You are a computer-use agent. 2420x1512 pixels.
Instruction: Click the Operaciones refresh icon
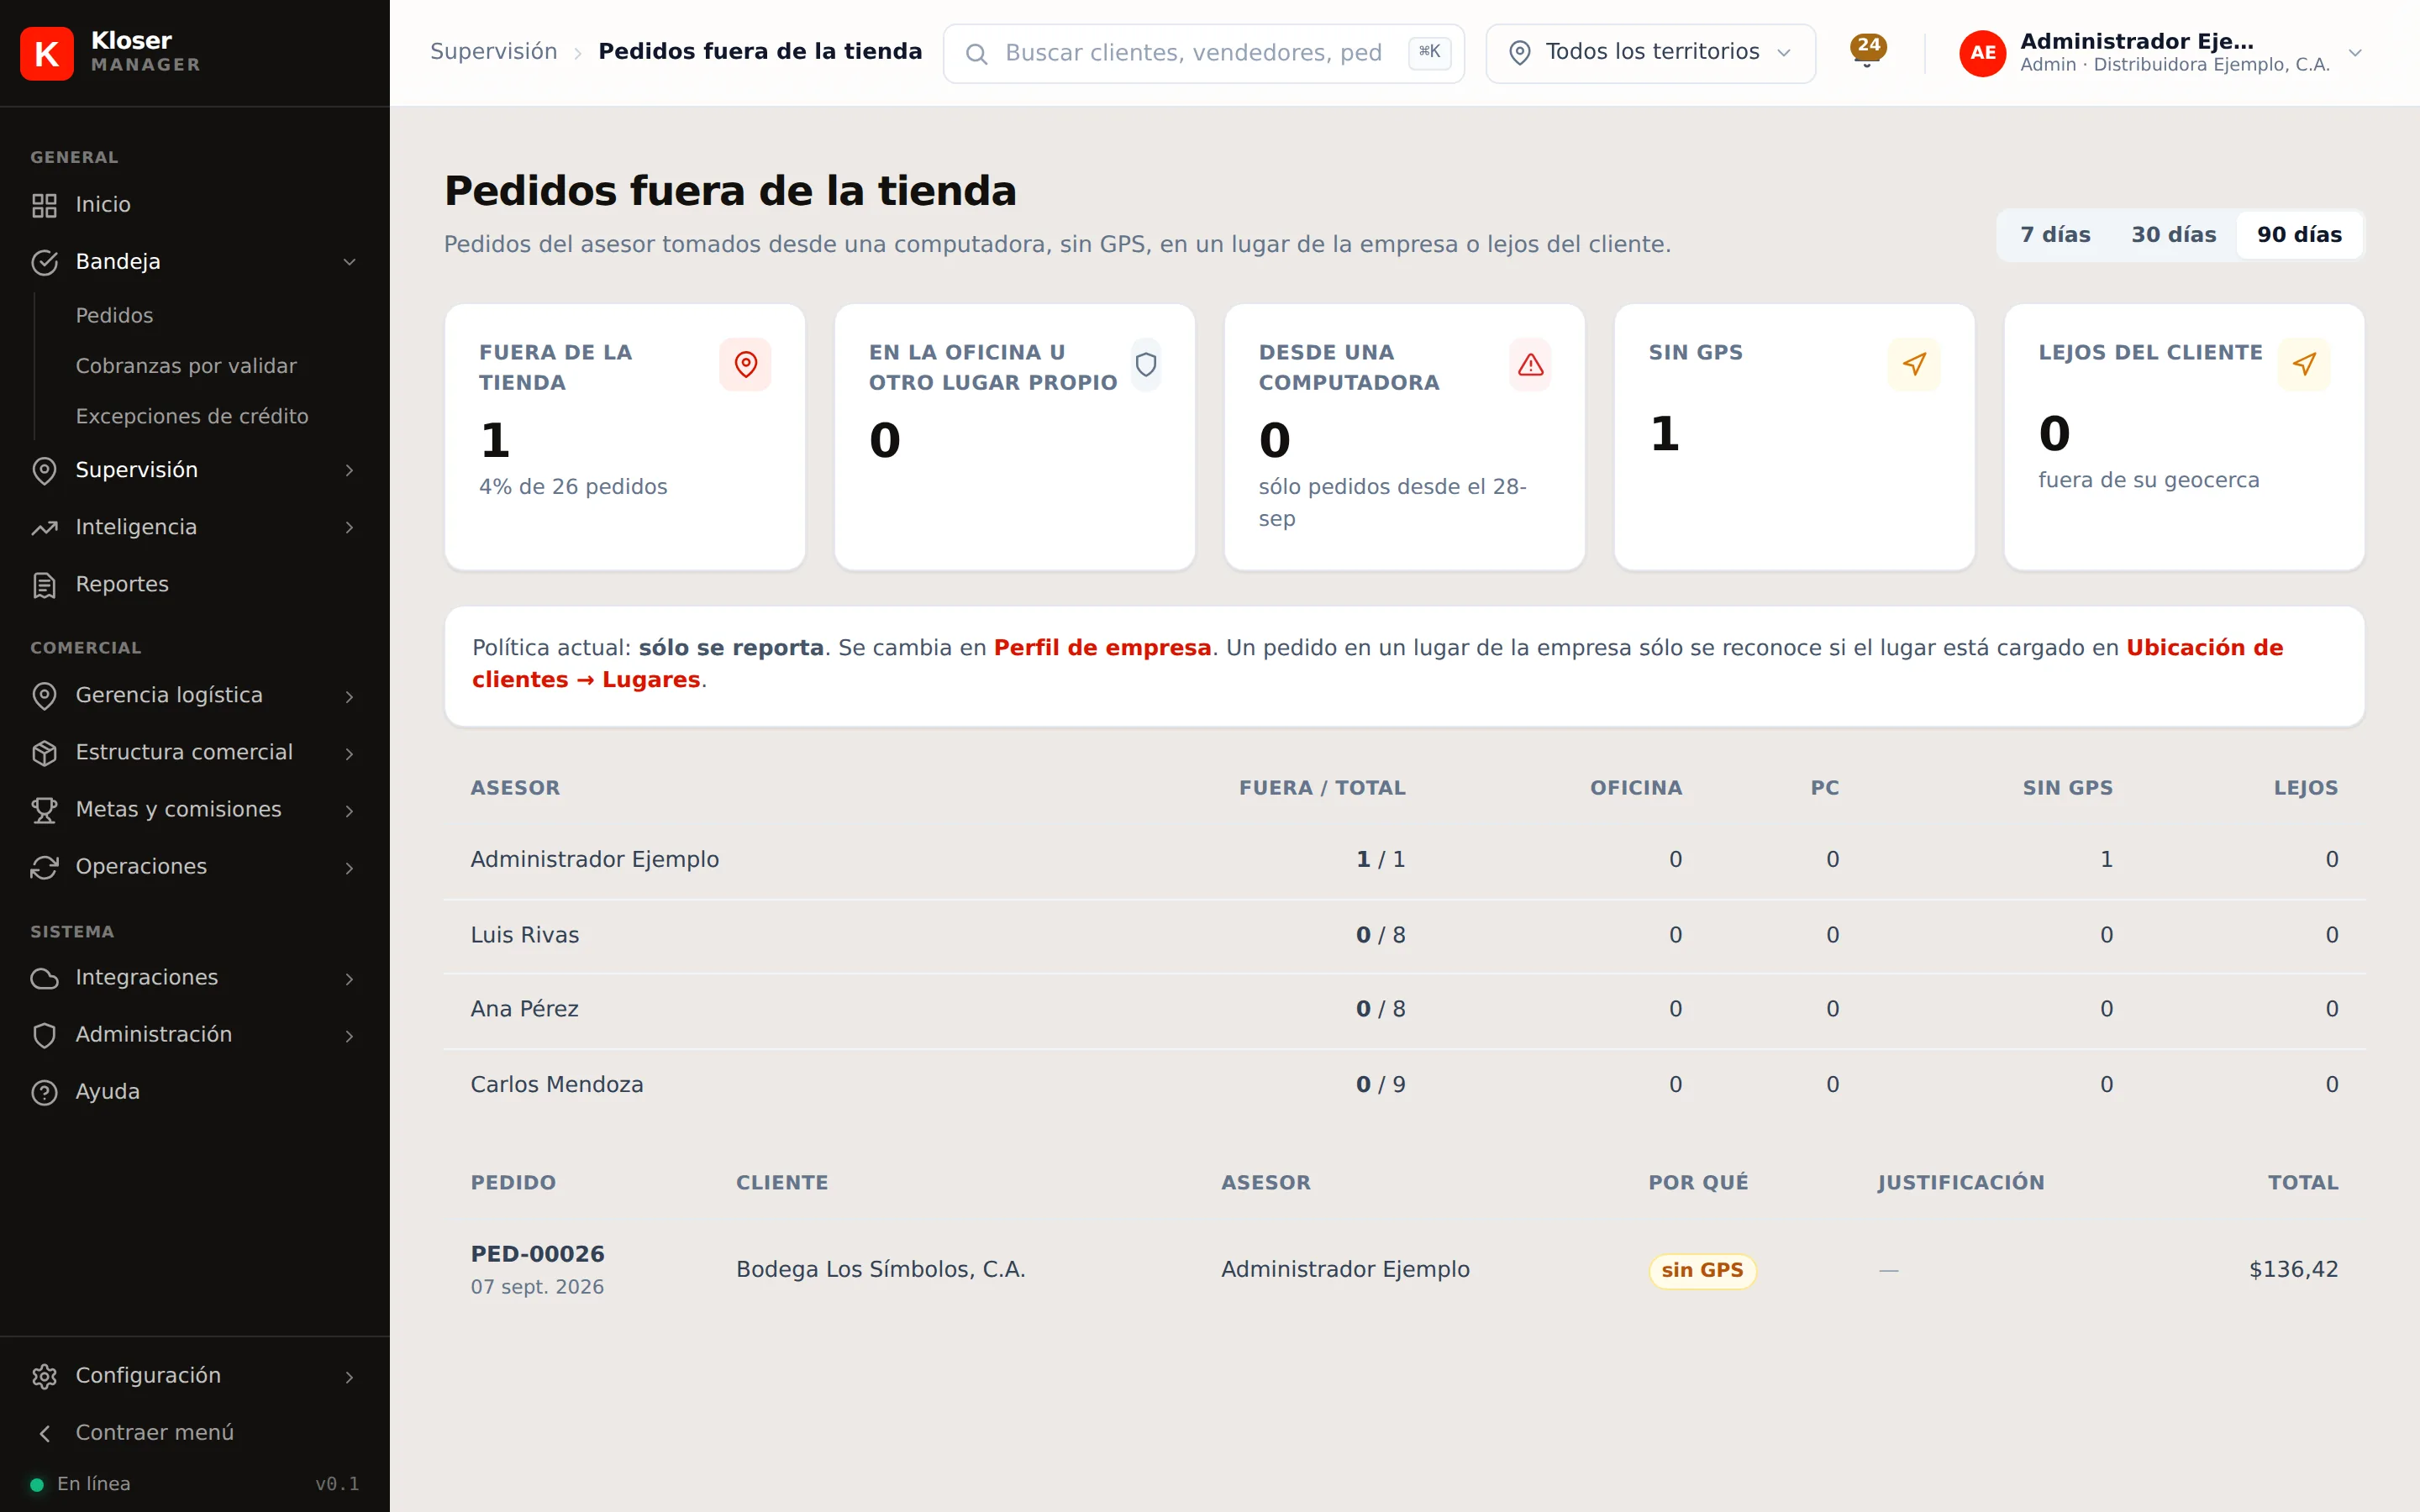[x=44, y=866]
